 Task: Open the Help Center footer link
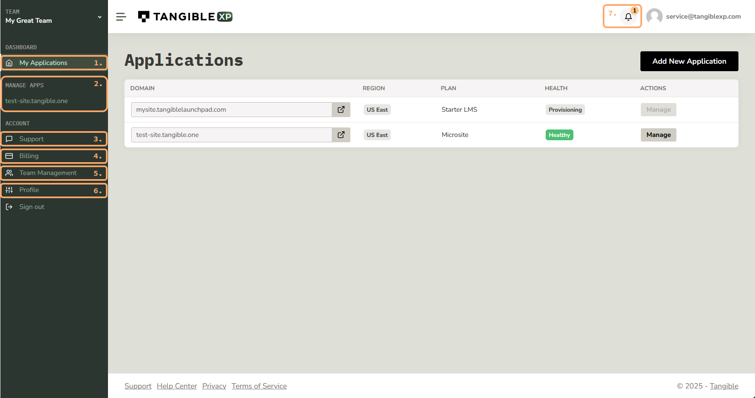coord(177,386)
